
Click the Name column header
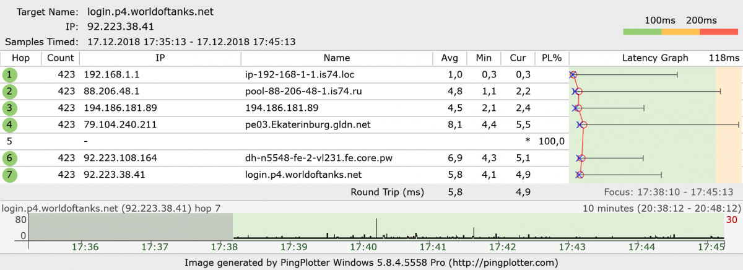click(x=336, y=58)
